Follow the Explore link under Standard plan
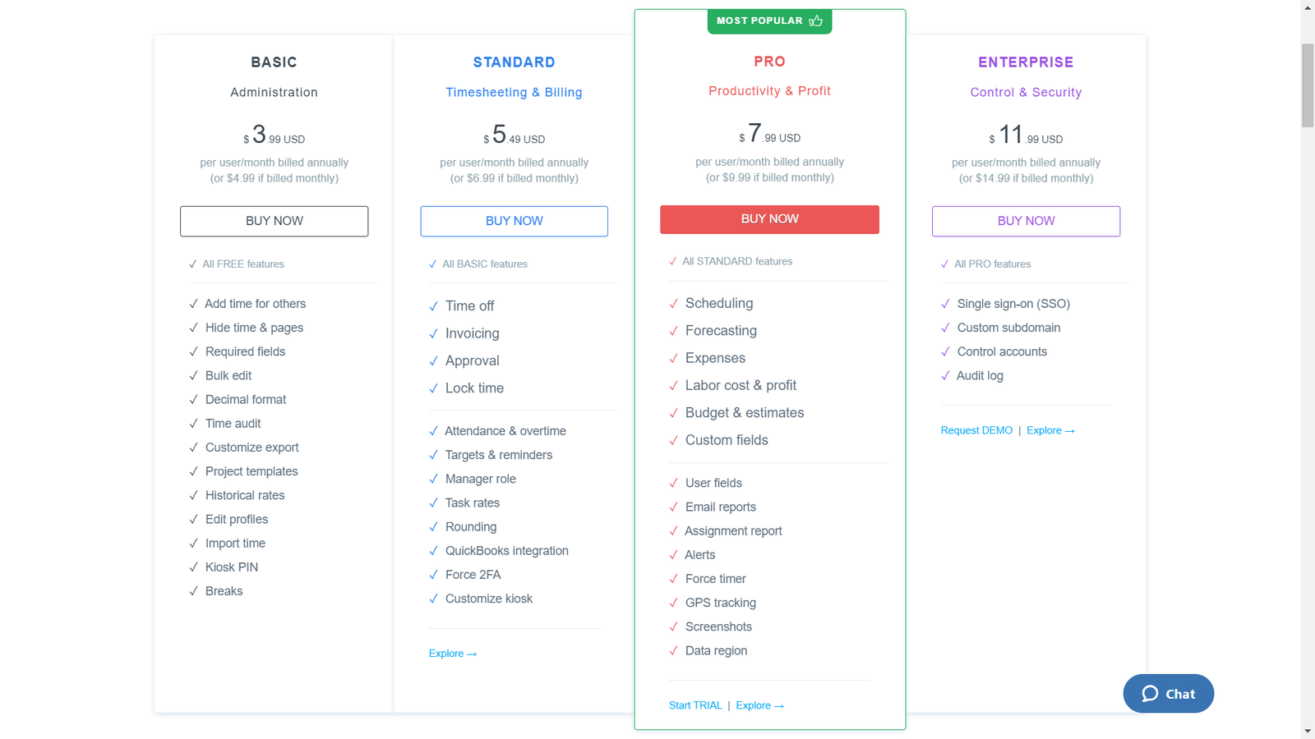 452,654
